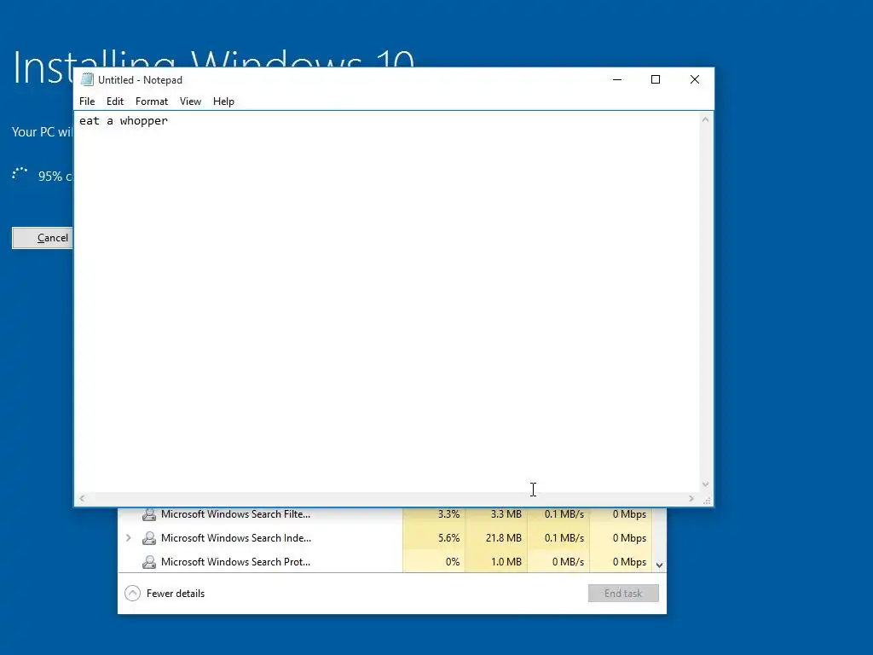The height and width of the screenshot is (655, 873).
Task: Click Task Manager scrollbar down arrow
Action: [x=659, y=565]
